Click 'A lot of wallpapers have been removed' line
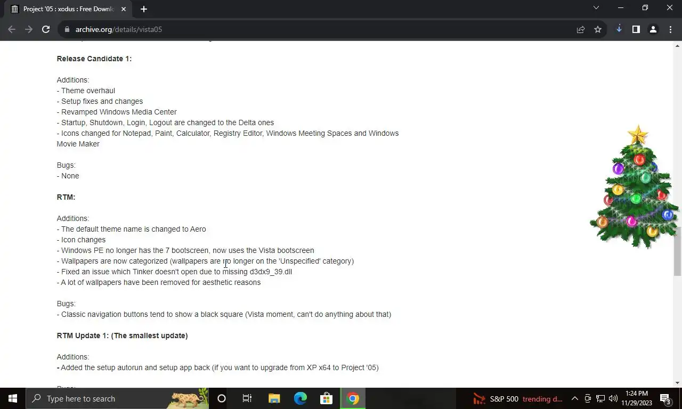 tap(159, 282)
